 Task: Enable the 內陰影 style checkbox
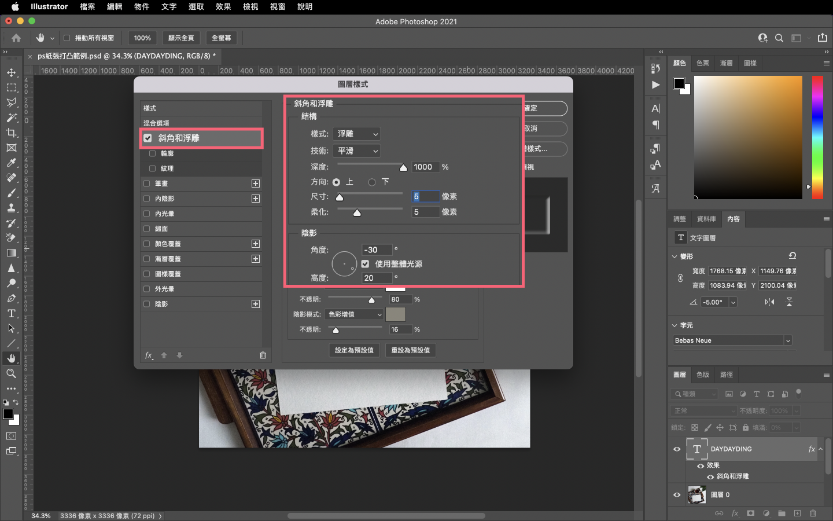146,199
